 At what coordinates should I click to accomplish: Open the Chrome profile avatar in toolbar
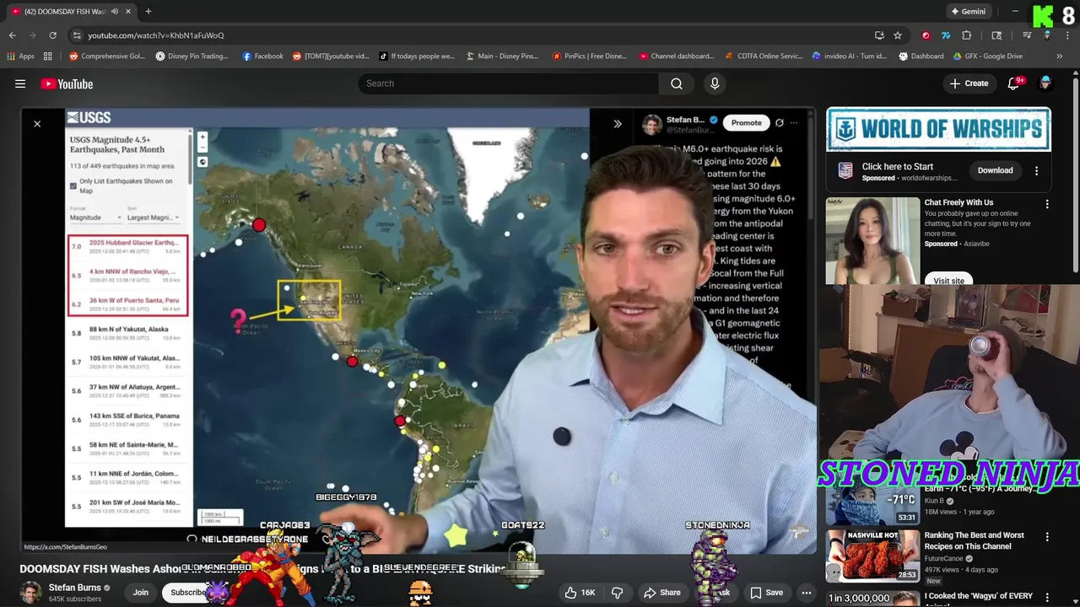pyautogui.click(x=1047, y=35)
